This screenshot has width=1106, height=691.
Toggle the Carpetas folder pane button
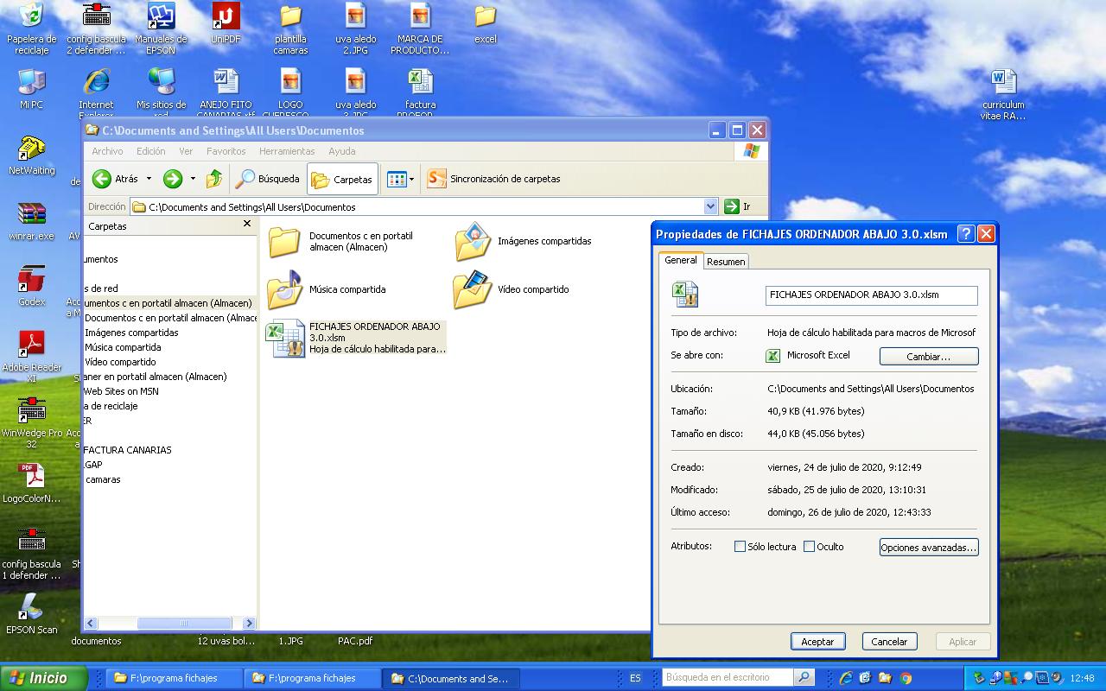342,179
